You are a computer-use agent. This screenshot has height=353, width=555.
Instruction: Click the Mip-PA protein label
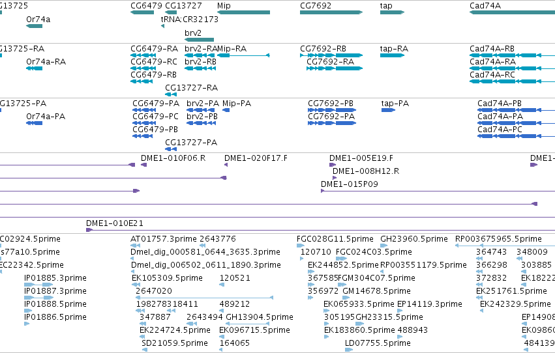pos(237,103)
